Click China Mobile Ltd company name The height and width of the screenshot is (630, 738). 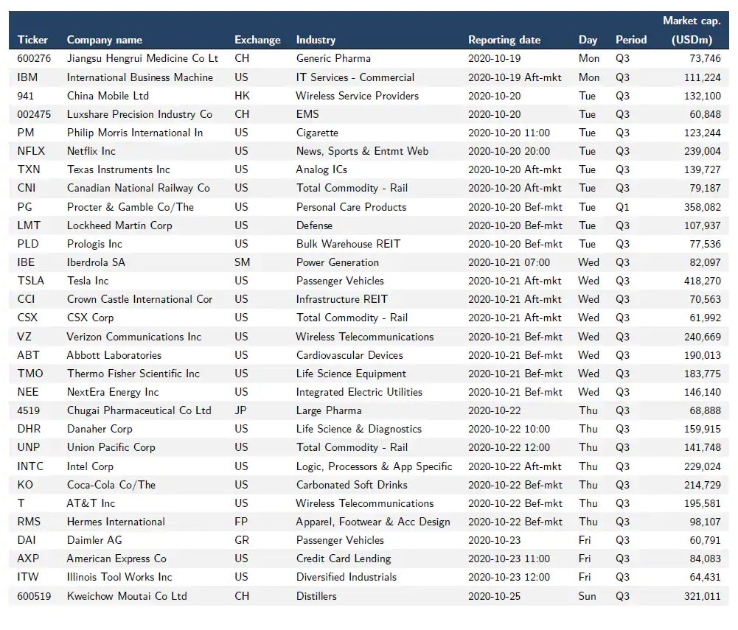click(x=108, y=96)
